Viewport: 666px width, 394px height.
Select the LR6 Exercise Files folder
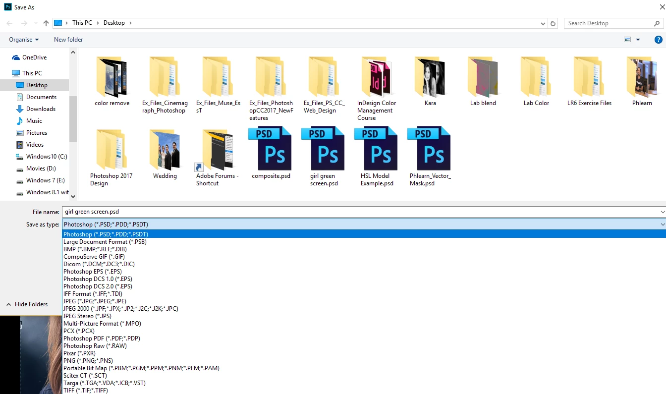pos(589,81)
